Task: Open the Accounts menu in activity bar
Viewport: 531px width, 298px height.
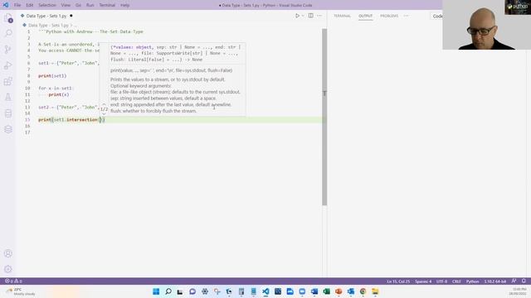Action: pos(8,253)
